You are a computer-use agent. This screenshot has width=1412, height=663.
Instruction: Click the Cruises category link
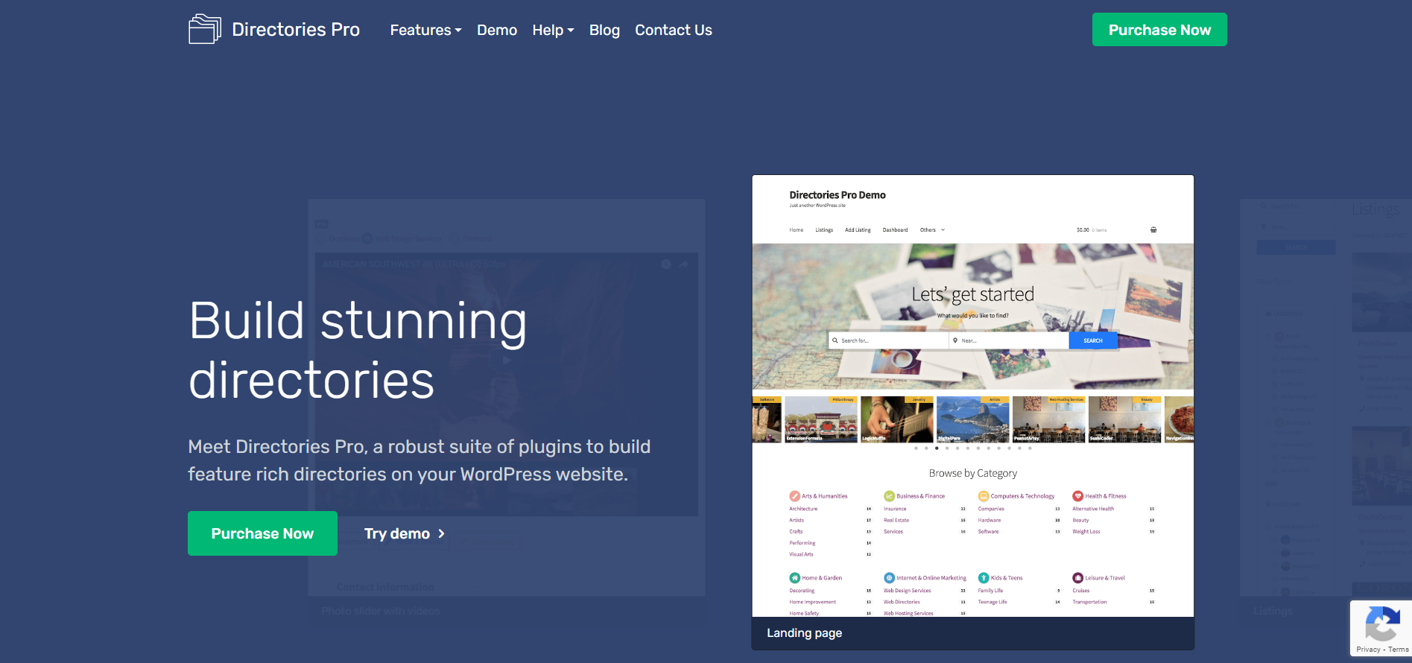coord(1081,591)
